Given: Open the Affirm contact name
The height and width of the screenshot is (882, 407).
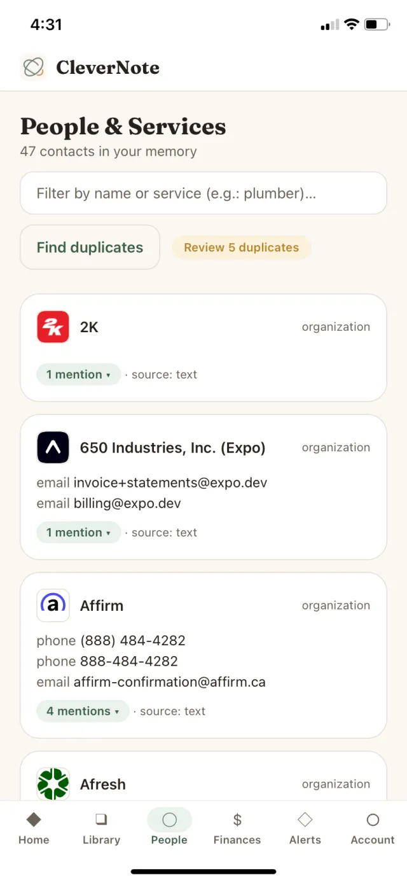Looking at the screenshot, I should (x=102, y=605).
